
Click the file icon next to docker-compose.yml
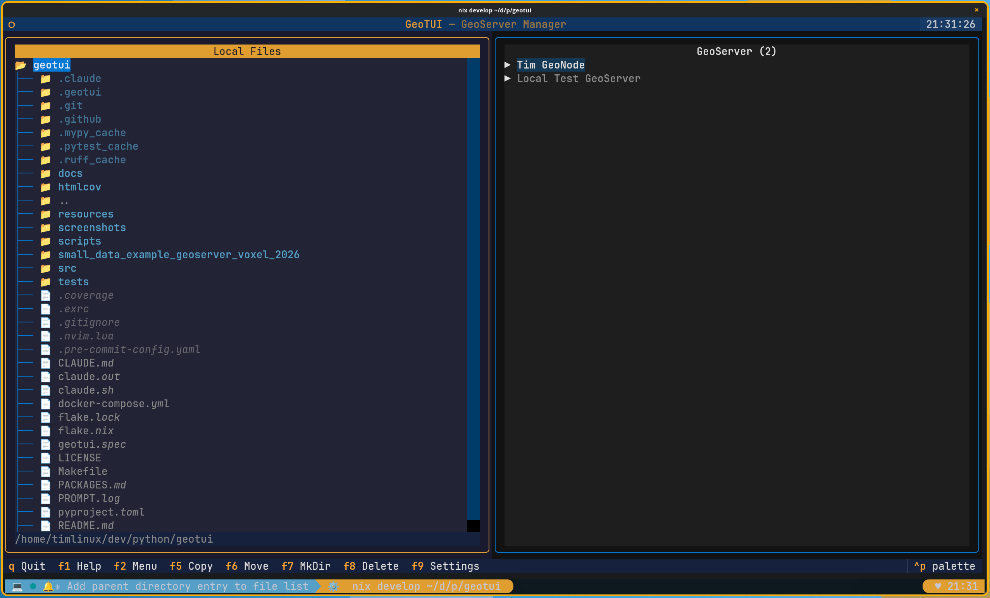pos(45,404)
